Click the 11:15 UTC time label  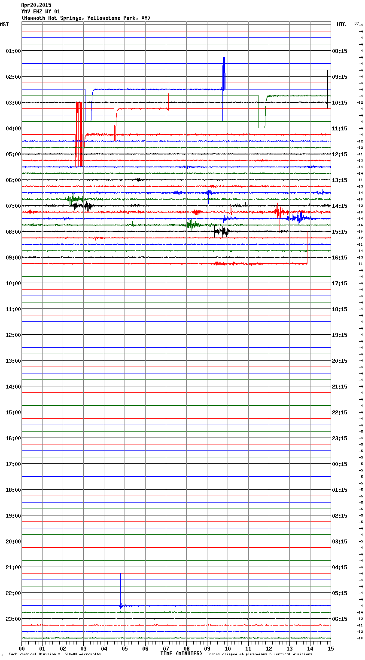[340, 128]
